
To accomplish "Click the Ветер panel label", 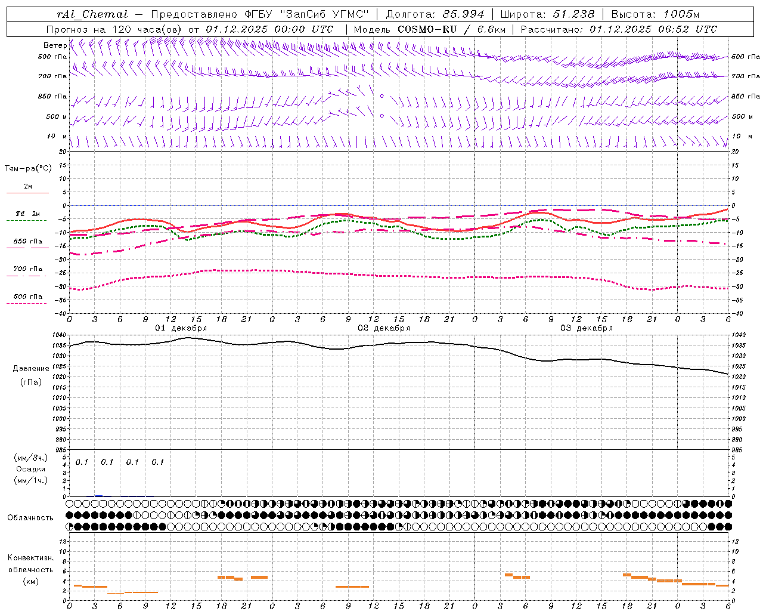I will (55, 45).
